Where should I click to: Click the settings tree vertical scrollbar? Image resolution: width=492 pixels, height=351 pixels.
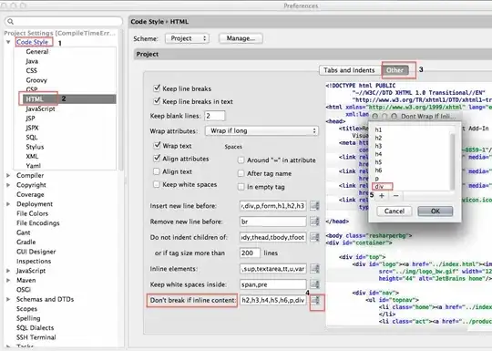(x=121, y=100)
